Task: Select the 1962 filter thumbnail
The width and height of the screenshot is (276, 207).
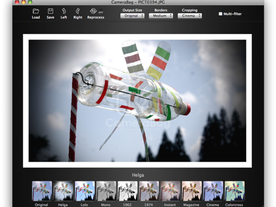Action: click(x=128, y=191)
